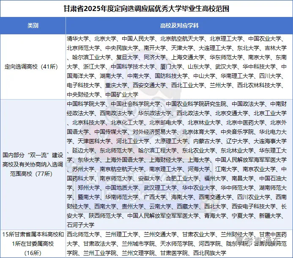The height and width of the screenshot is (258, 293).
Task: Click 中国农业科学院研究生院 in the list
Action: point(196,104)
